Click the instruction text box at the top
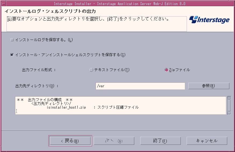The image size is (235, 152). (97, 24)
